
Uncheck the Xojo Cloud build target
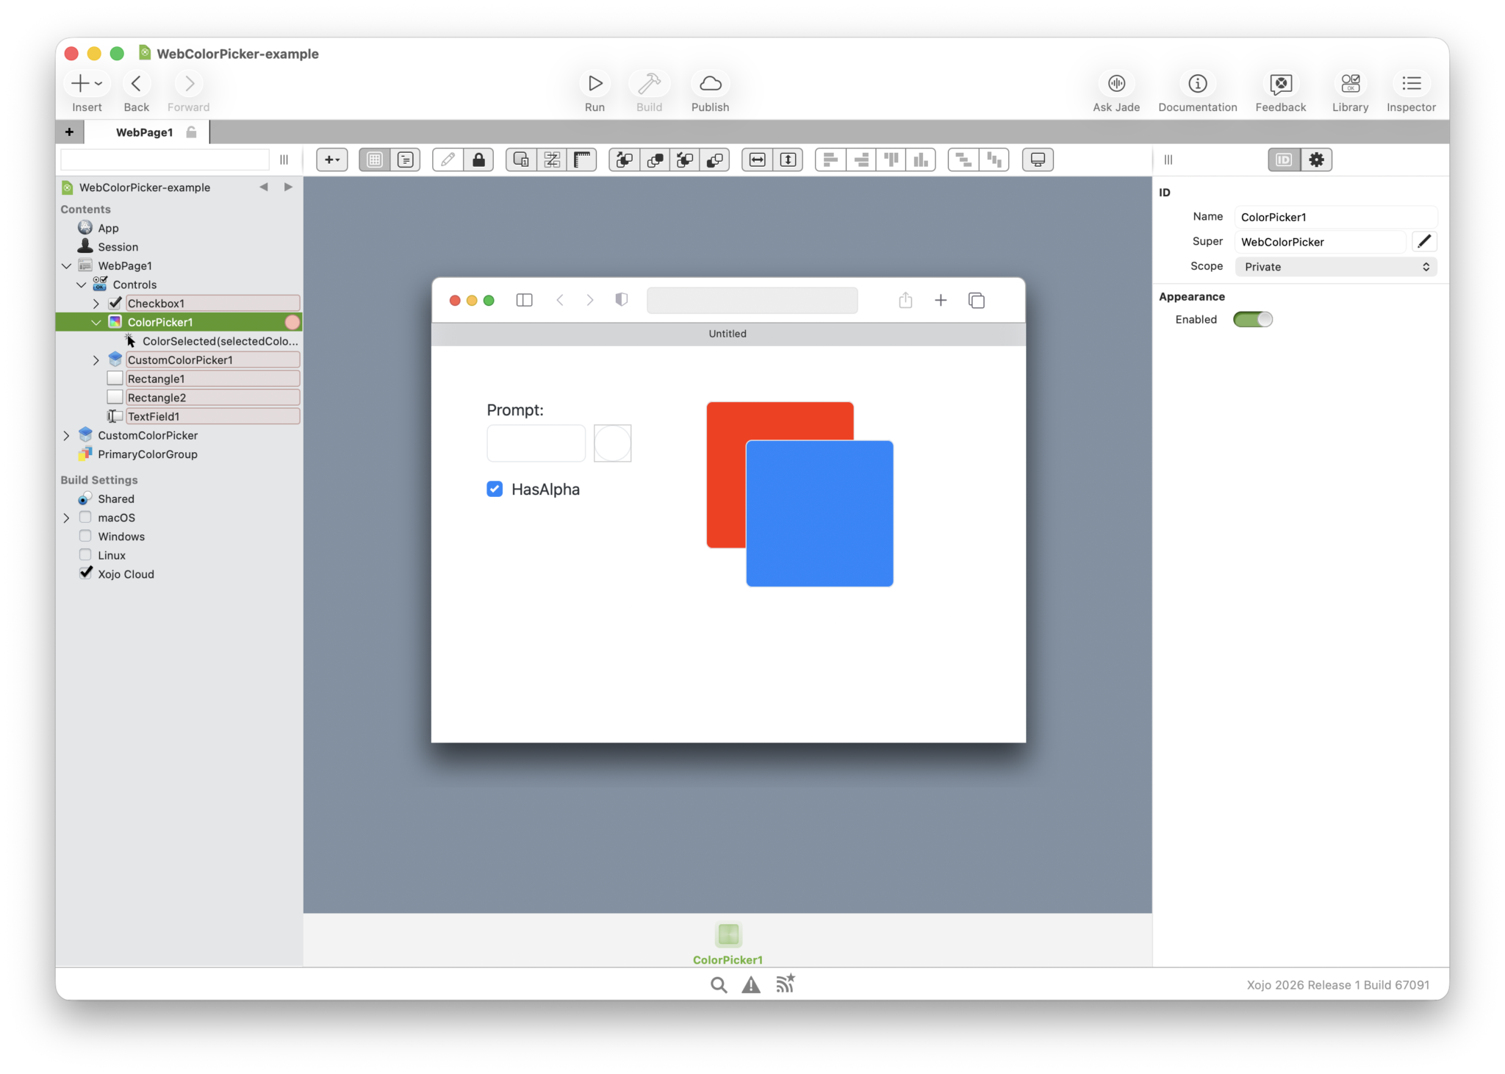[x=85, y=573]
